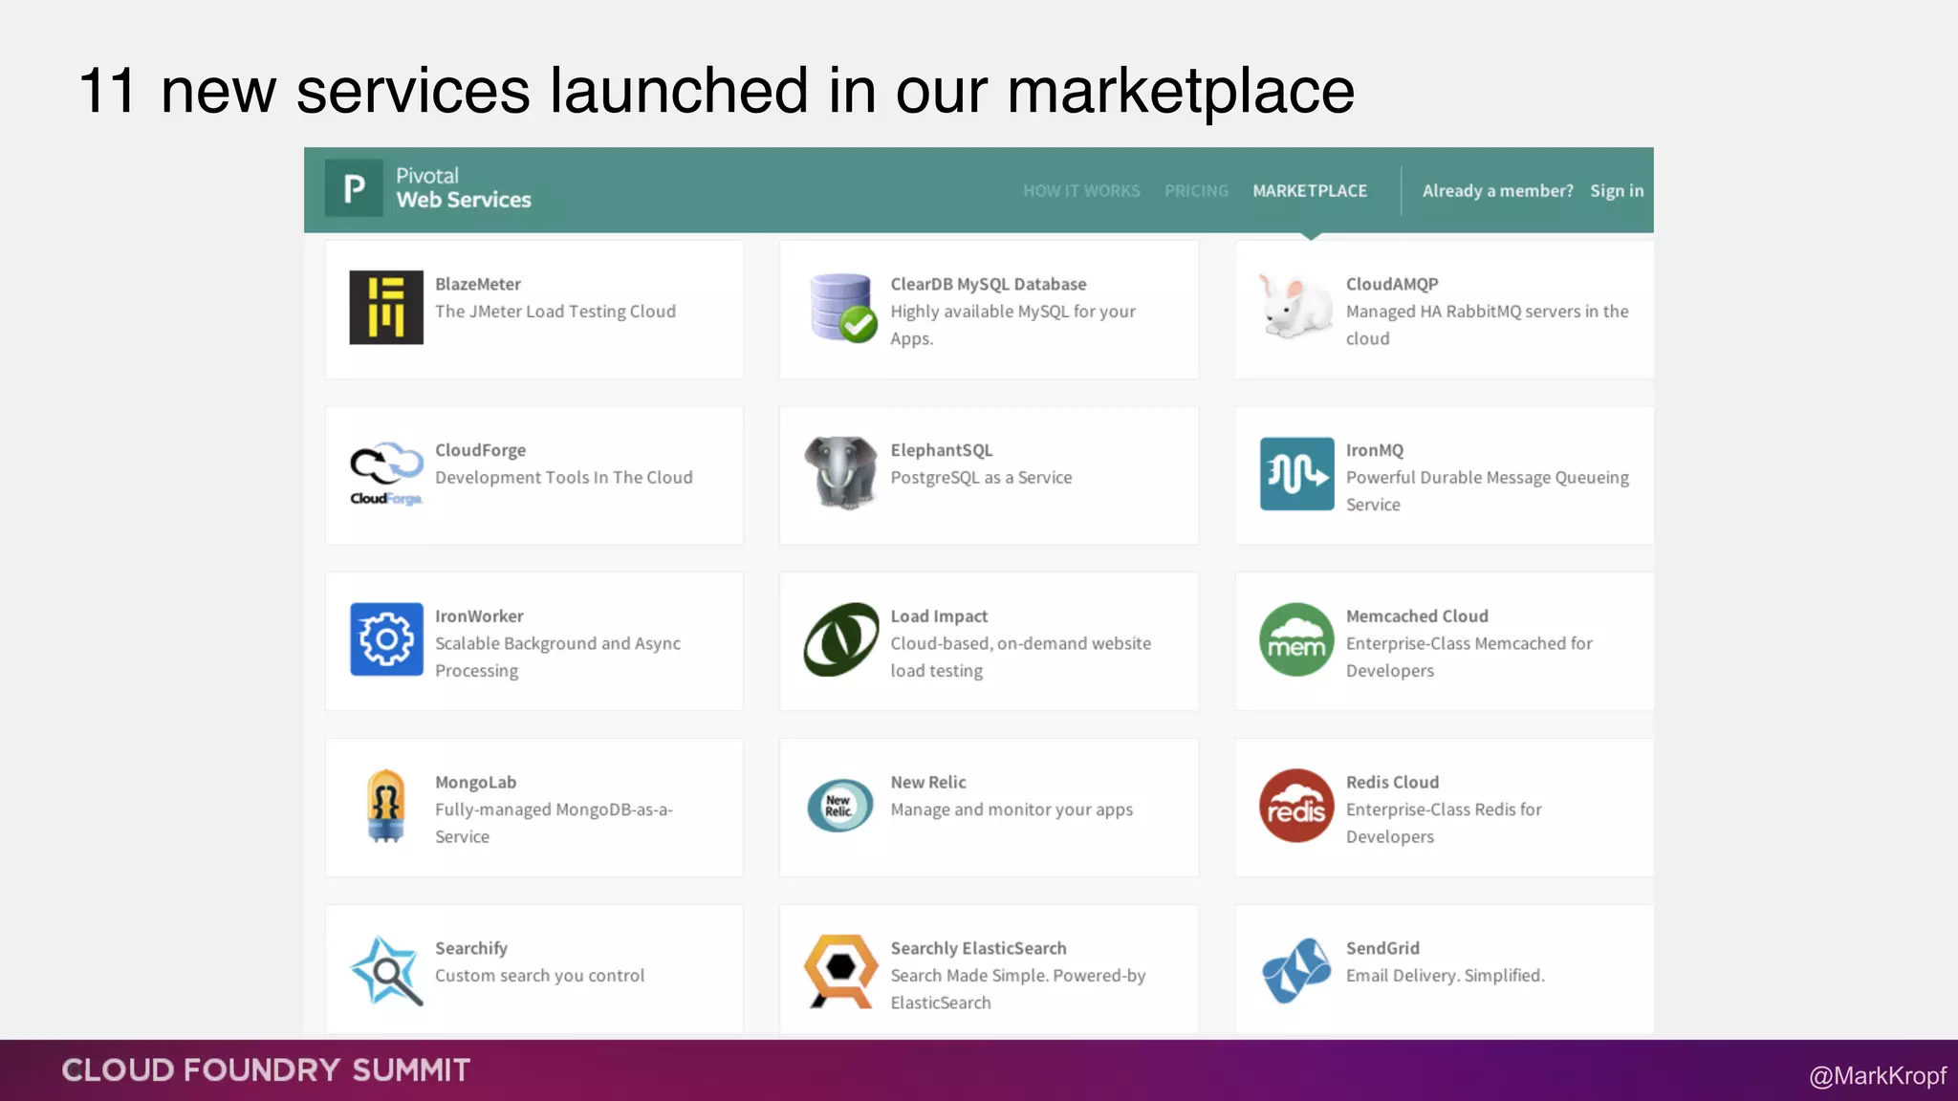Click 'Manage and monitor your apps' text
The height and width of the screenshot is (1101, 1958).
click(1012, 810)
